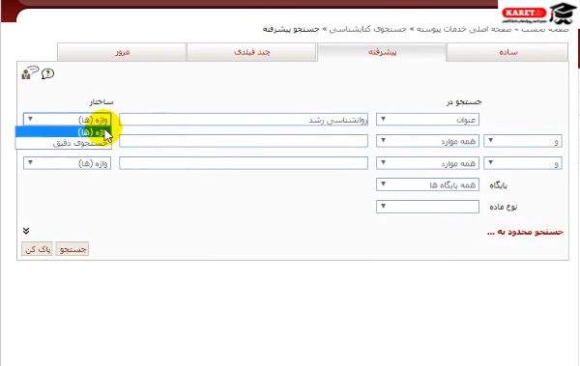Open third row همه موارد field dropdown
Screen dimensions: 580x366
427,163
